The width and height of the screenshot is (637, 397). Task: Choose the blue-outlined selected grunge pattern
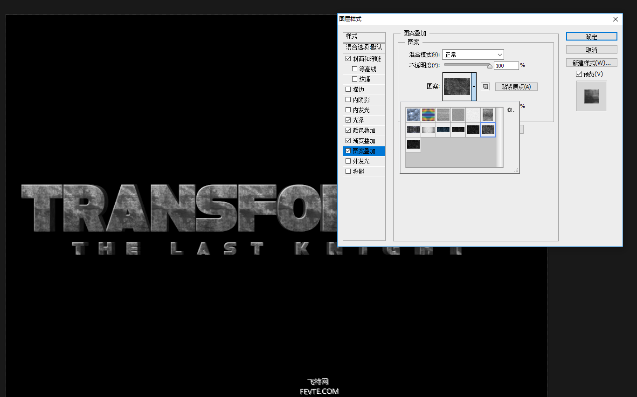click(488, 130)
